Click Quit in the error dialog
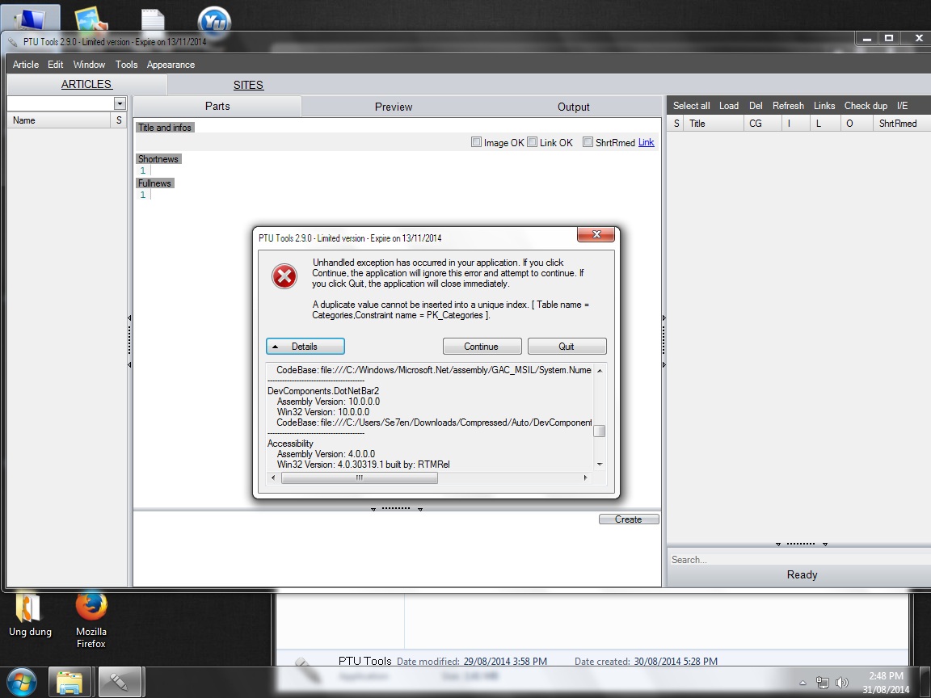Image resolution: width=931 pixels, height=698 pixels. tap(567, 346)
